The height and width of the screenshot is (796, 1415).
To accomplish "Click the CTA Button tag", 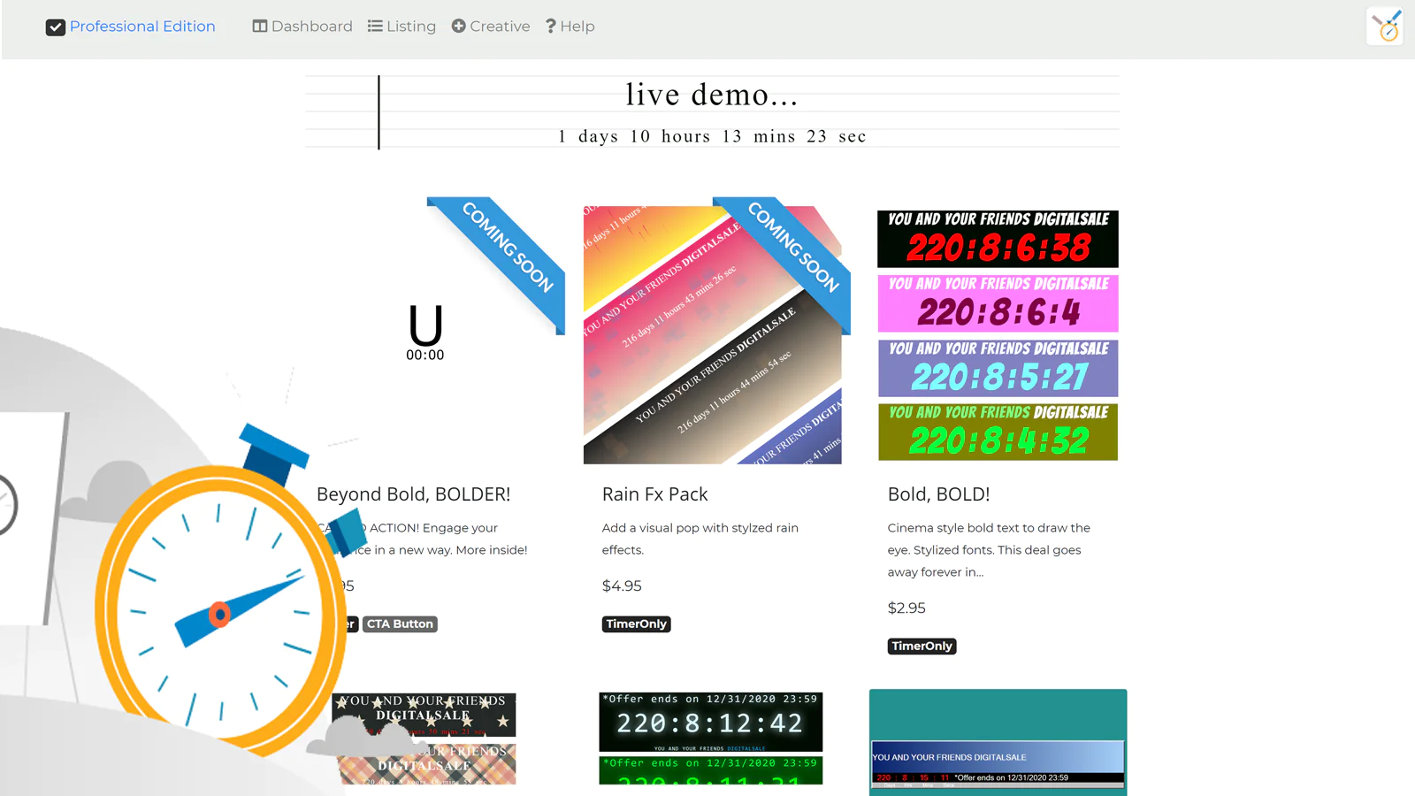I will (400, 624).
